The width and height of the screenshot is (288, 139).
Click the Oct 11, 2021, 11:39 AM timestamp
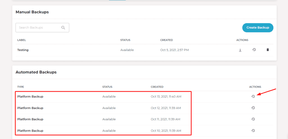[x=166, y=119]
